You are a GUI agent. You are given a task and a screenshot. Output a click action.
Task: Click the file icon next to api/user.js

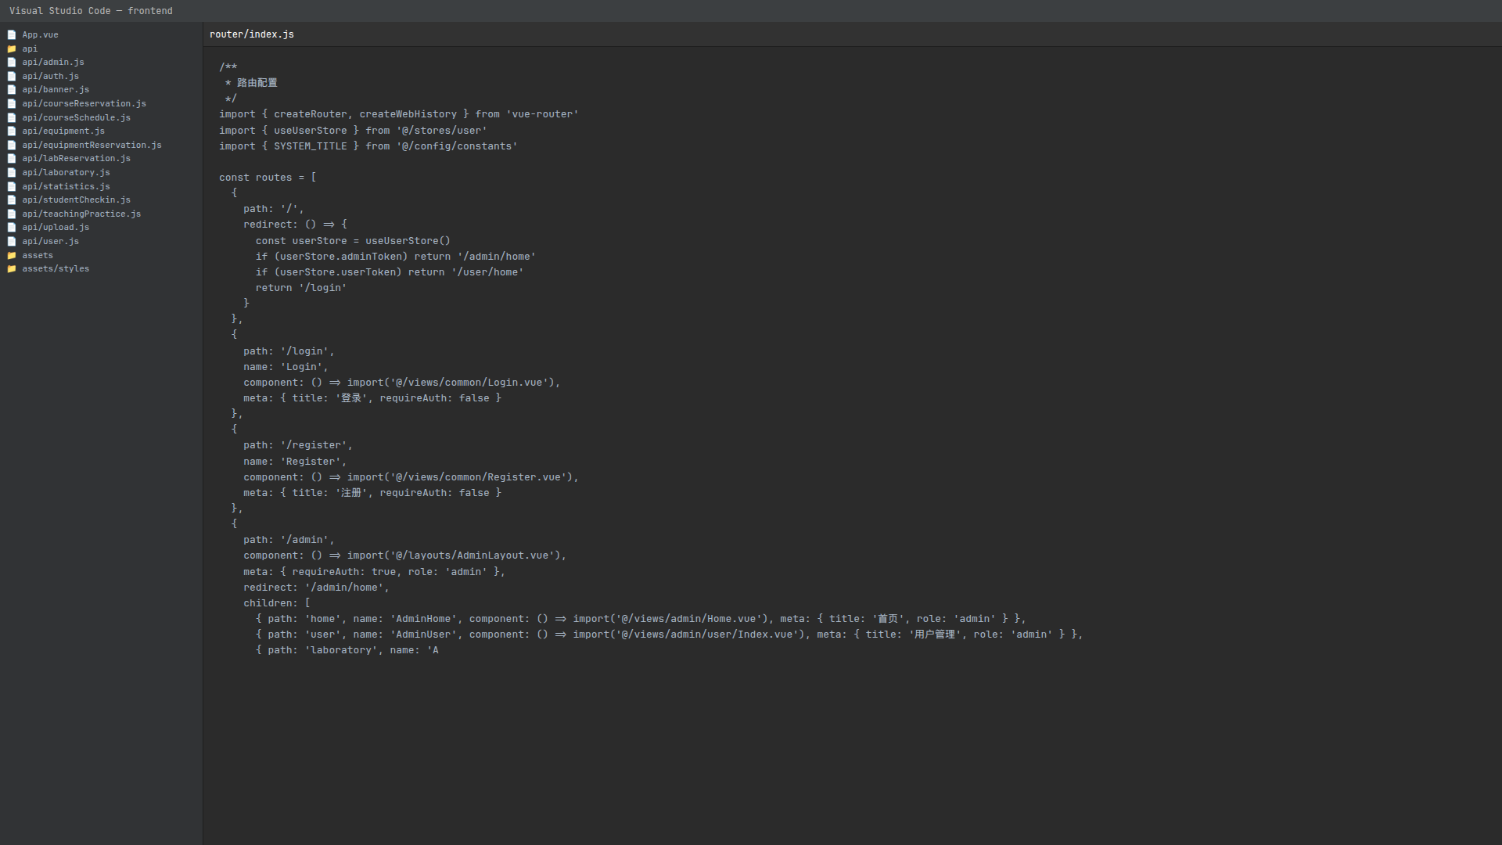click(x=12, y=242)
